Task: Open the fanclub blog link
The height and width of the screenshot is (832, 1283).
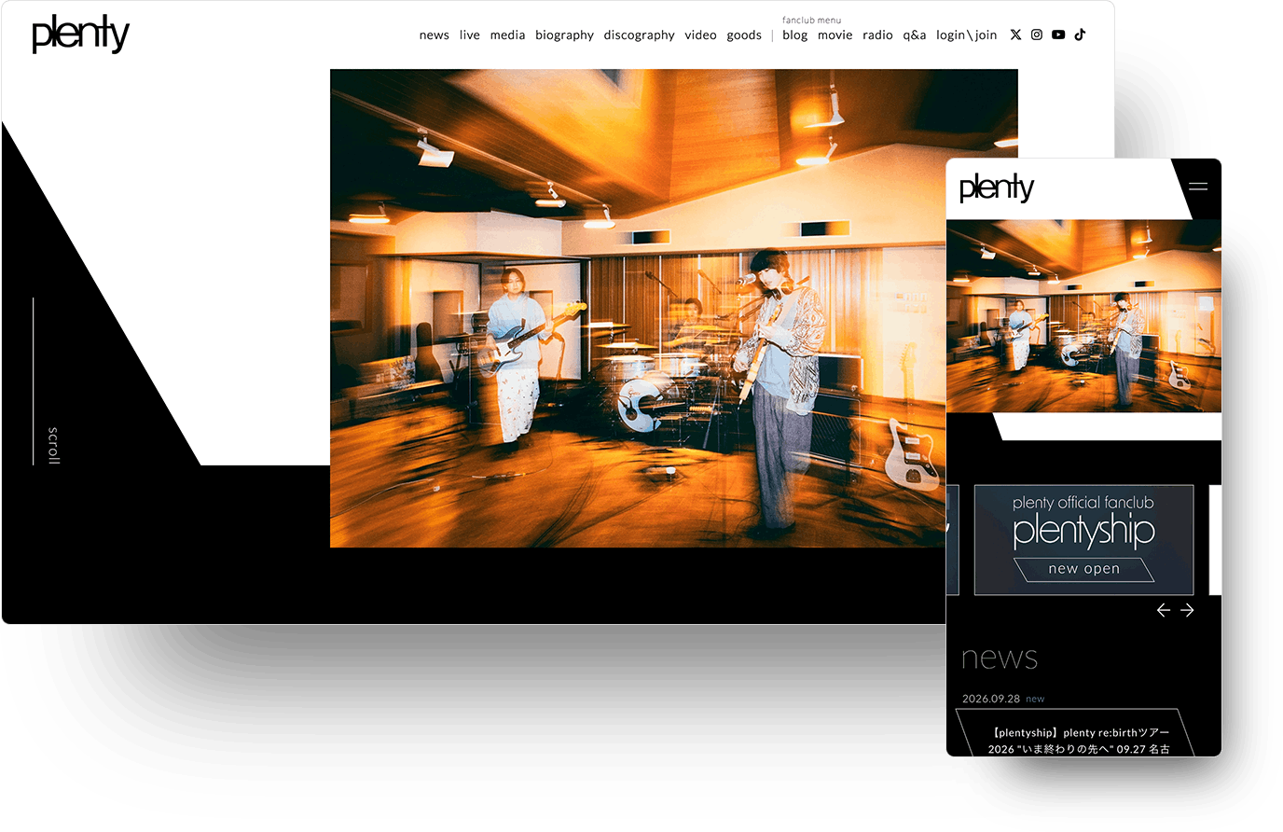Action: pos(795,35)
